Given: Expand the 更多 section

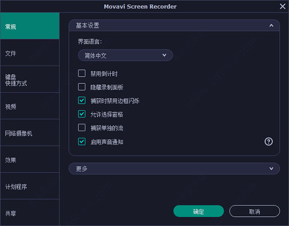Looking at the screenshot, I should tap(272, 169).
